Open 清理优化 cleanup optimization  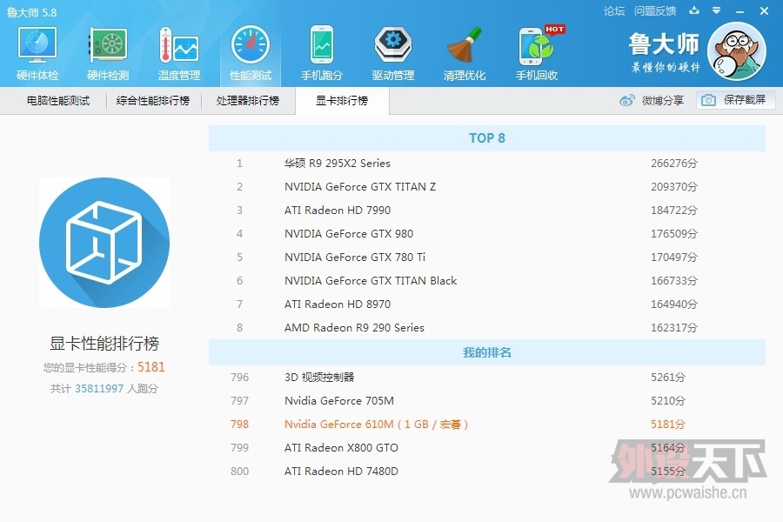click(465, 54)
